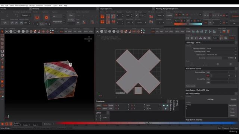Click the lower TD Scale icon
The width and height of the screenshot is (239, 134).
click(x=151, y=22)
